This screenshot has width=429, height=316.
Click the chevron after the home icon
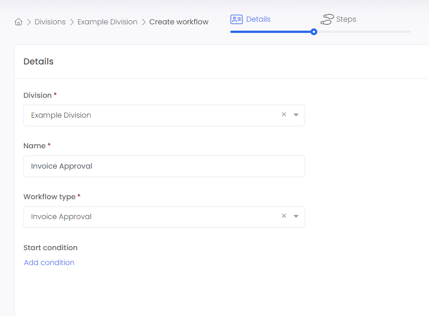click(x=29, y=22)
